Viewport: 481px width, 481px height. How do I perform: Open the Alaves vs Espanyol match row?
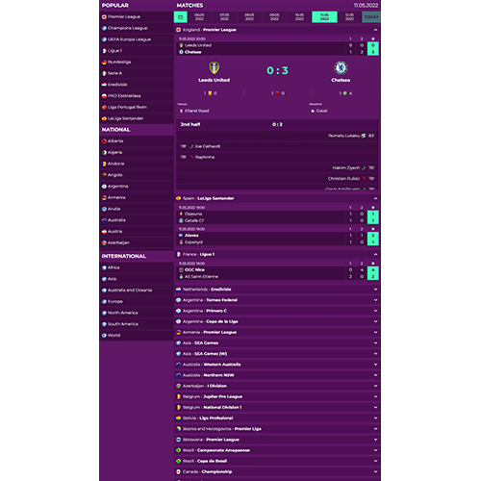277,239
